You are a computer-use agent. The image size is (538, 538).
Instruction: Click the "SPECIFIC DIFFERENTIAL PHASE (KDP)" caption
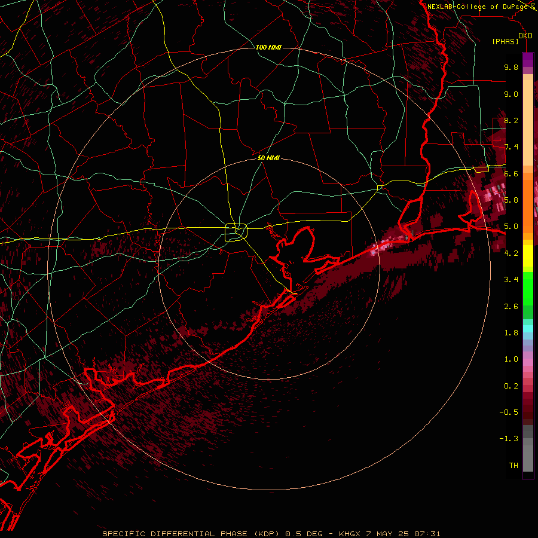click(x=191, y=534)
